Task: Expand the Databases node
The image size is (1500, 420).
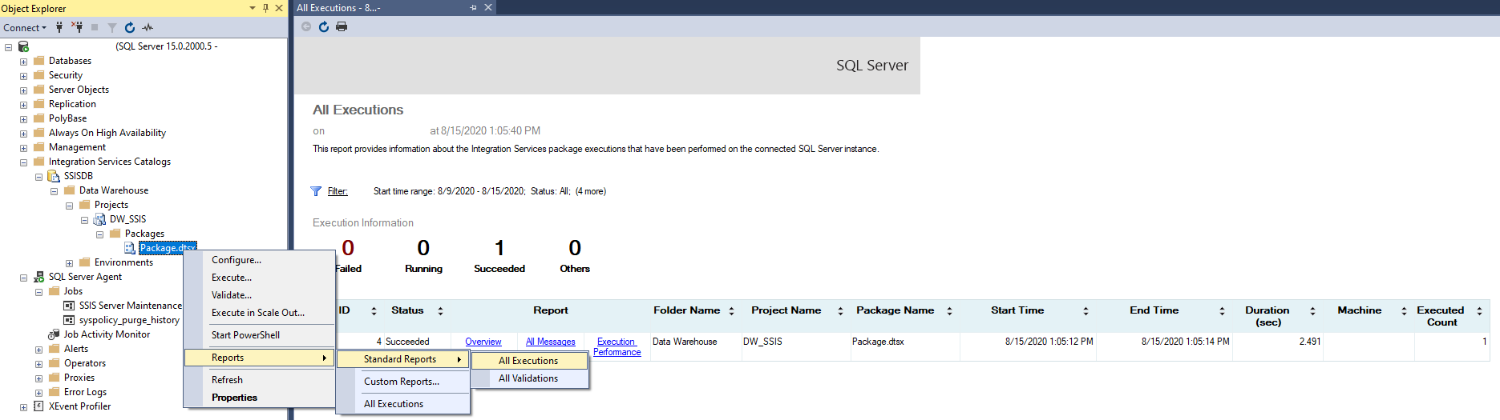Action: tap(23, 62)
